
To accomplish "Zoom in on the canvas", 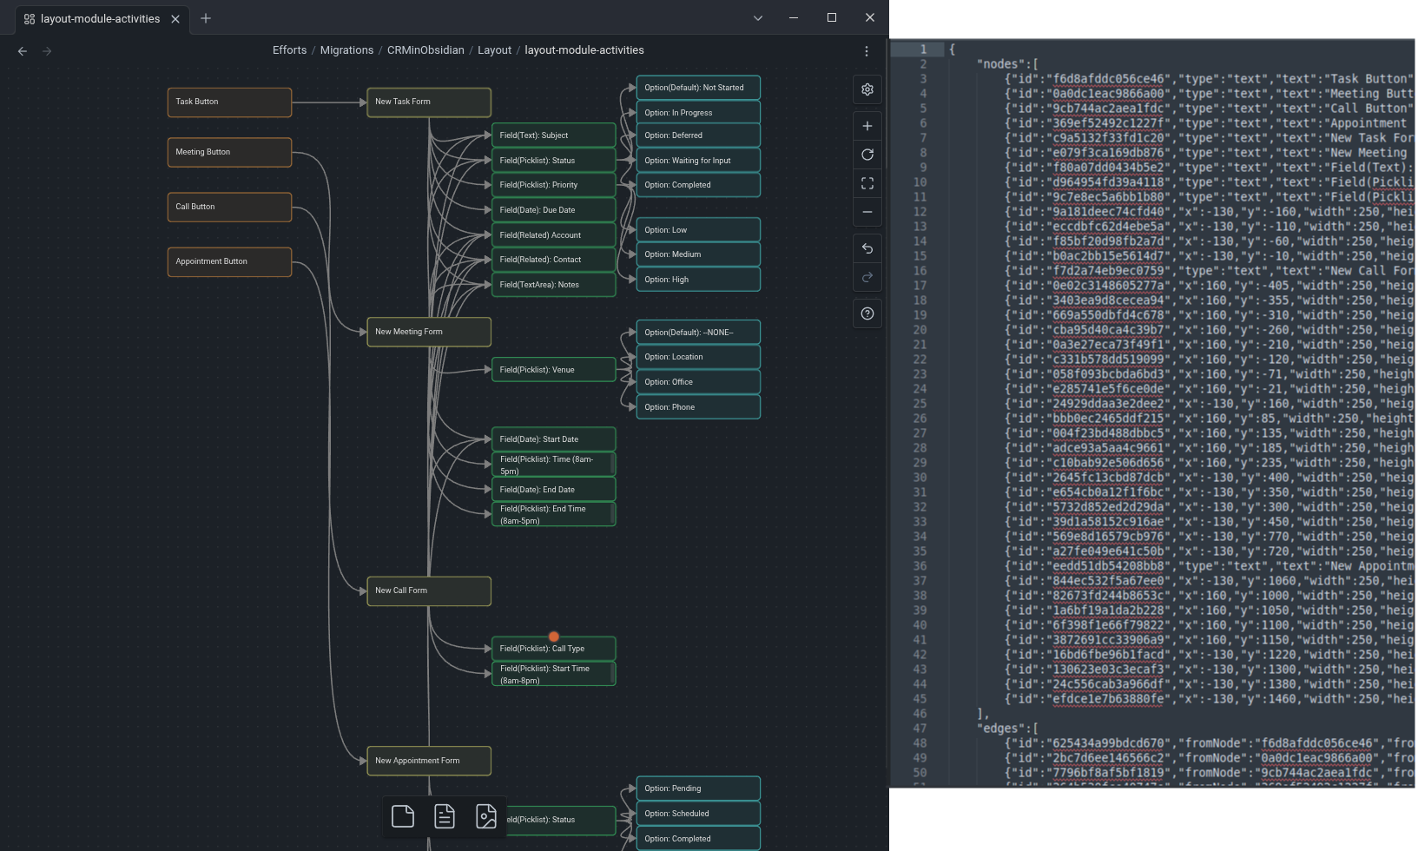I will (x=867, y=126).
